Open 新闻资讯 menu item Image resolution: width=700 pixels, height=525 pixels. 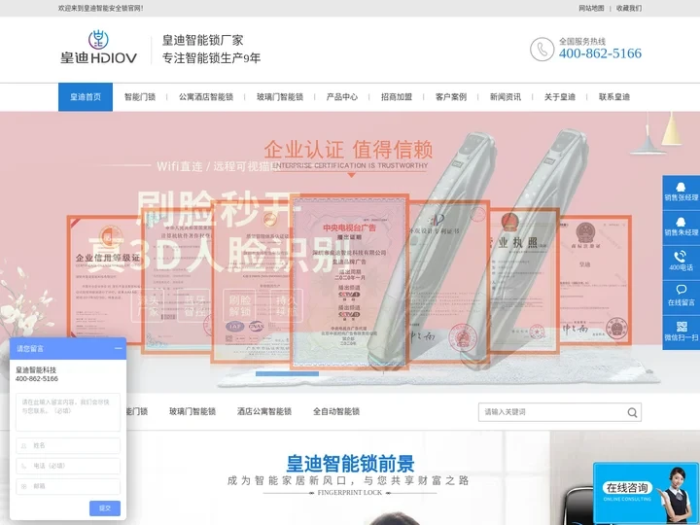coord(506,97)
